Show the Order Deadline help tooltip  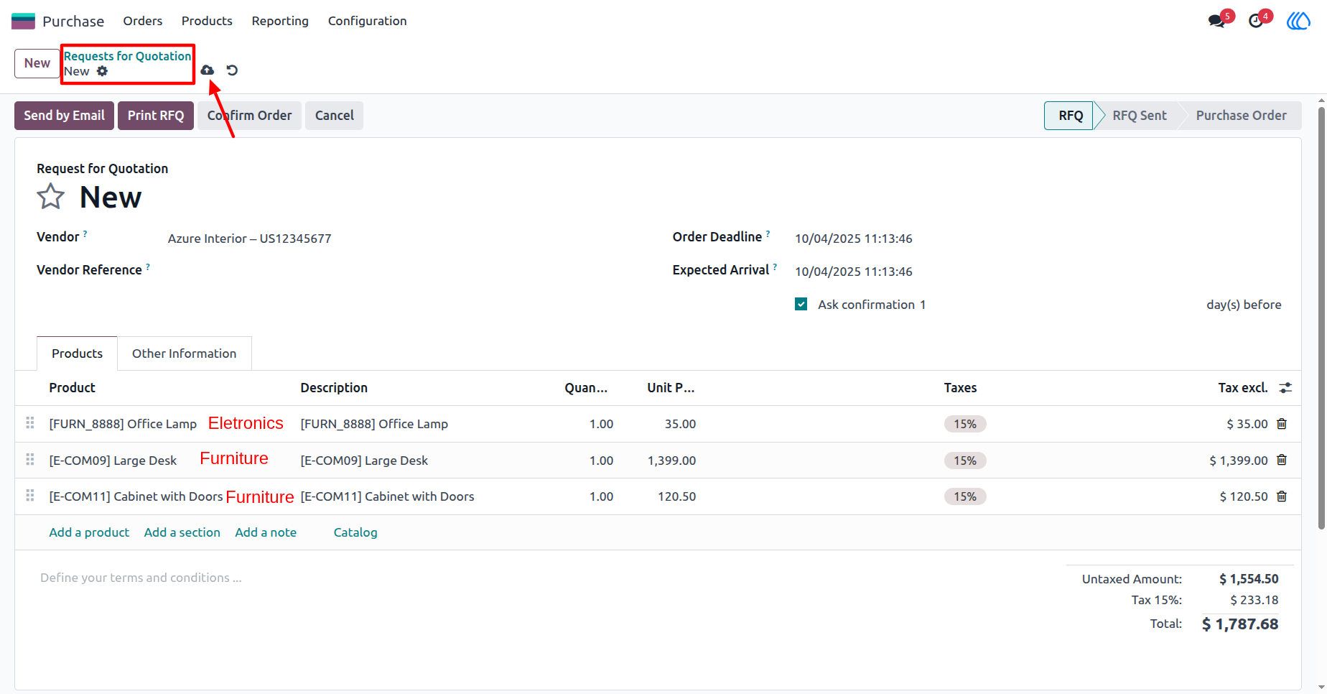(x=768, y=233)
